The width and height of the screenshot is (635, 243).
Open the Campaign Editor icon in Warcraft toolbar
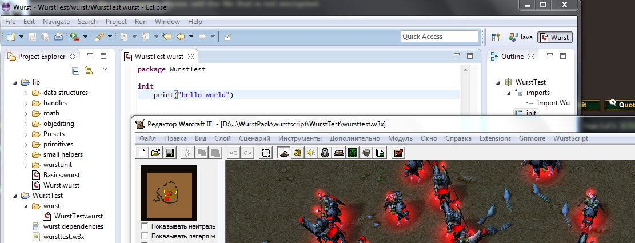[338, 153]
